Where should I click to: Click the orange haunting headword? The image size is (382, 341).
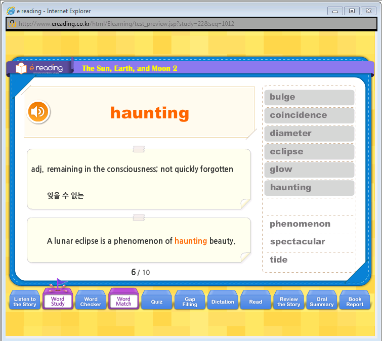(x=150, y=113)
